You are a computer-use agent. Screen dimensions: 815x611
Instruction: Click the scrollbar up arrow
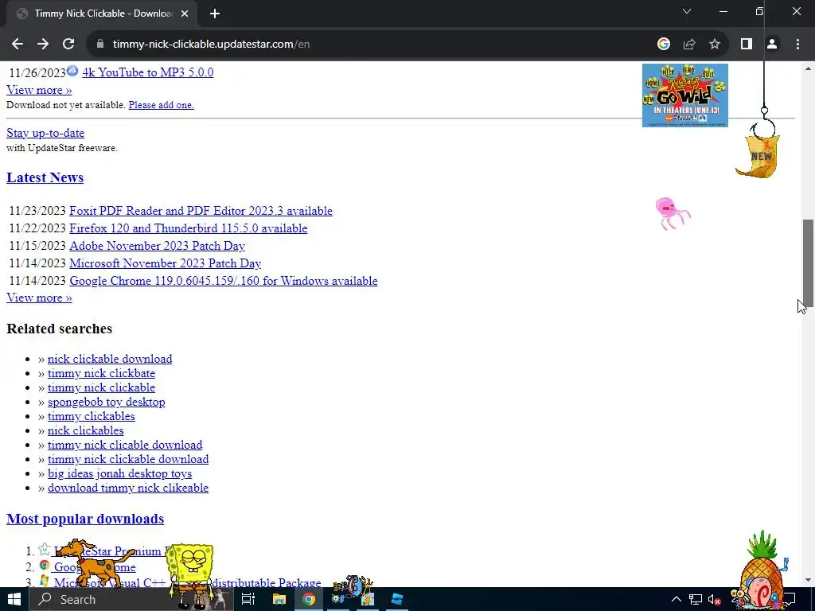pos(808,68)
